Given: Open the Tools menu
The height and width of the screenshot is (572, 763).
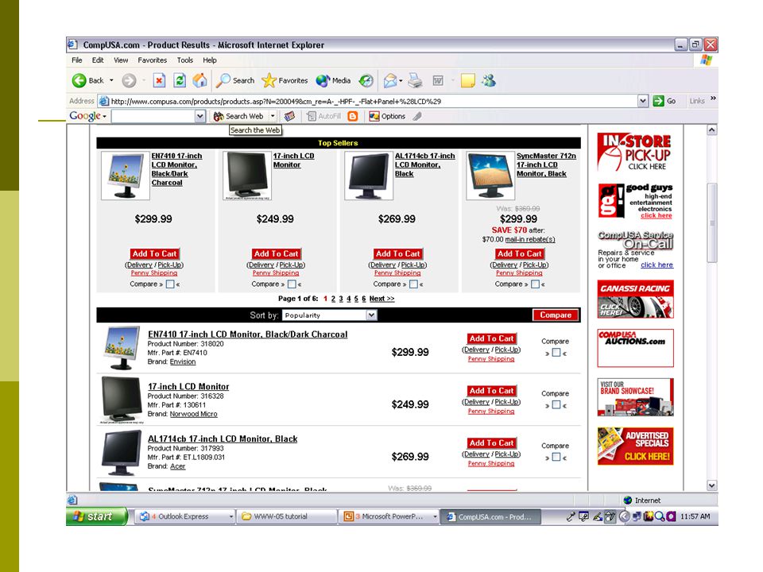Looking at the screenshot, I should pyautogui.click(x=185, y=60).
